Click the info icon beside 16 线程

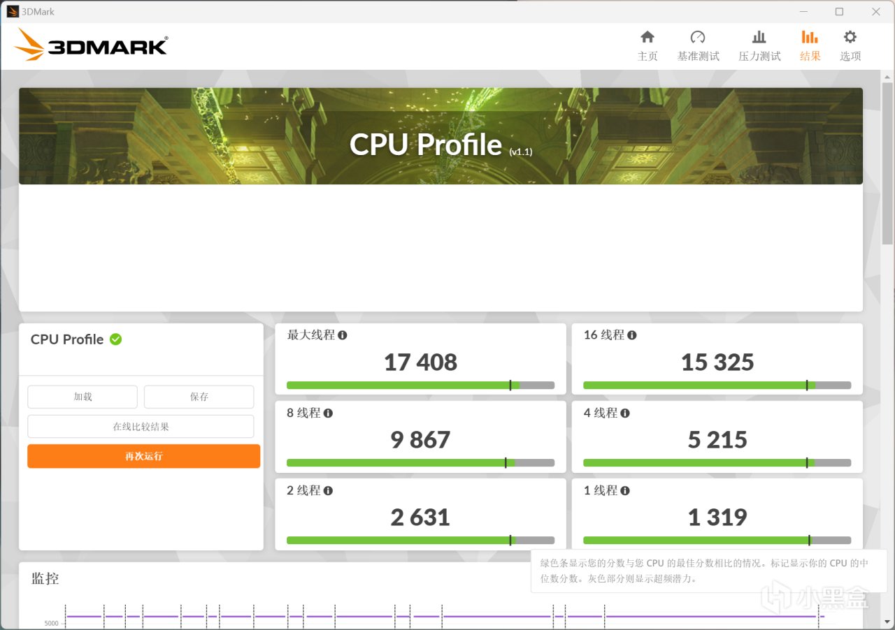click(632, 335)
